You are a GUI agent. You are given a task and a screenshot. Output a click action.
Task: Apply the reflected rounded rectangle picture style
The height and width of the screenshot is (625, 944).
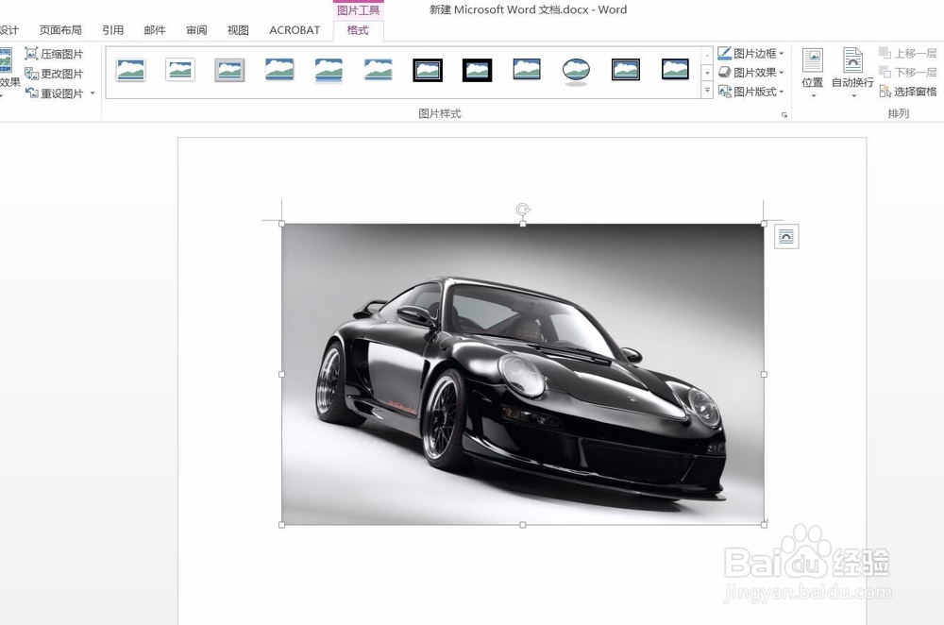tap(329, 71)
